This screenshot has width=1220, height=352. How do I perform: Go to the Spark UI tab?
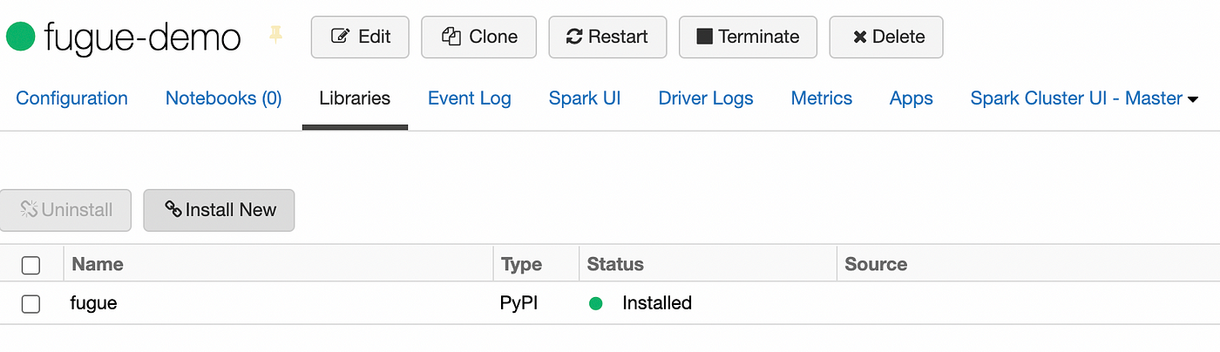click(585, 98)
